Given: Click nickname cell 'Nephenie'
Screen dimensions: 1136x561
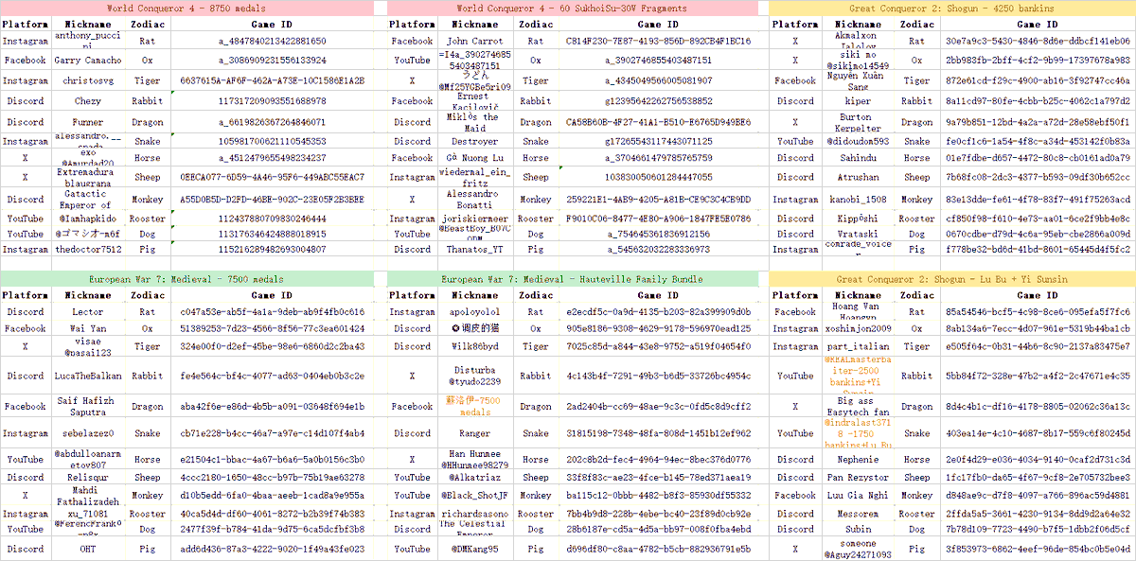Looking at the screenshot, I should (x=858, y=460).
